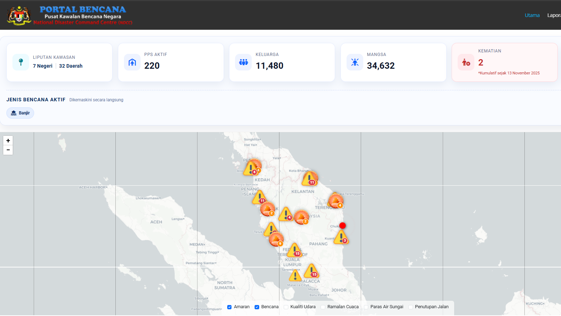
Task: Open flood marker with badge 4 in Terengganu
Action: [336, 201]
